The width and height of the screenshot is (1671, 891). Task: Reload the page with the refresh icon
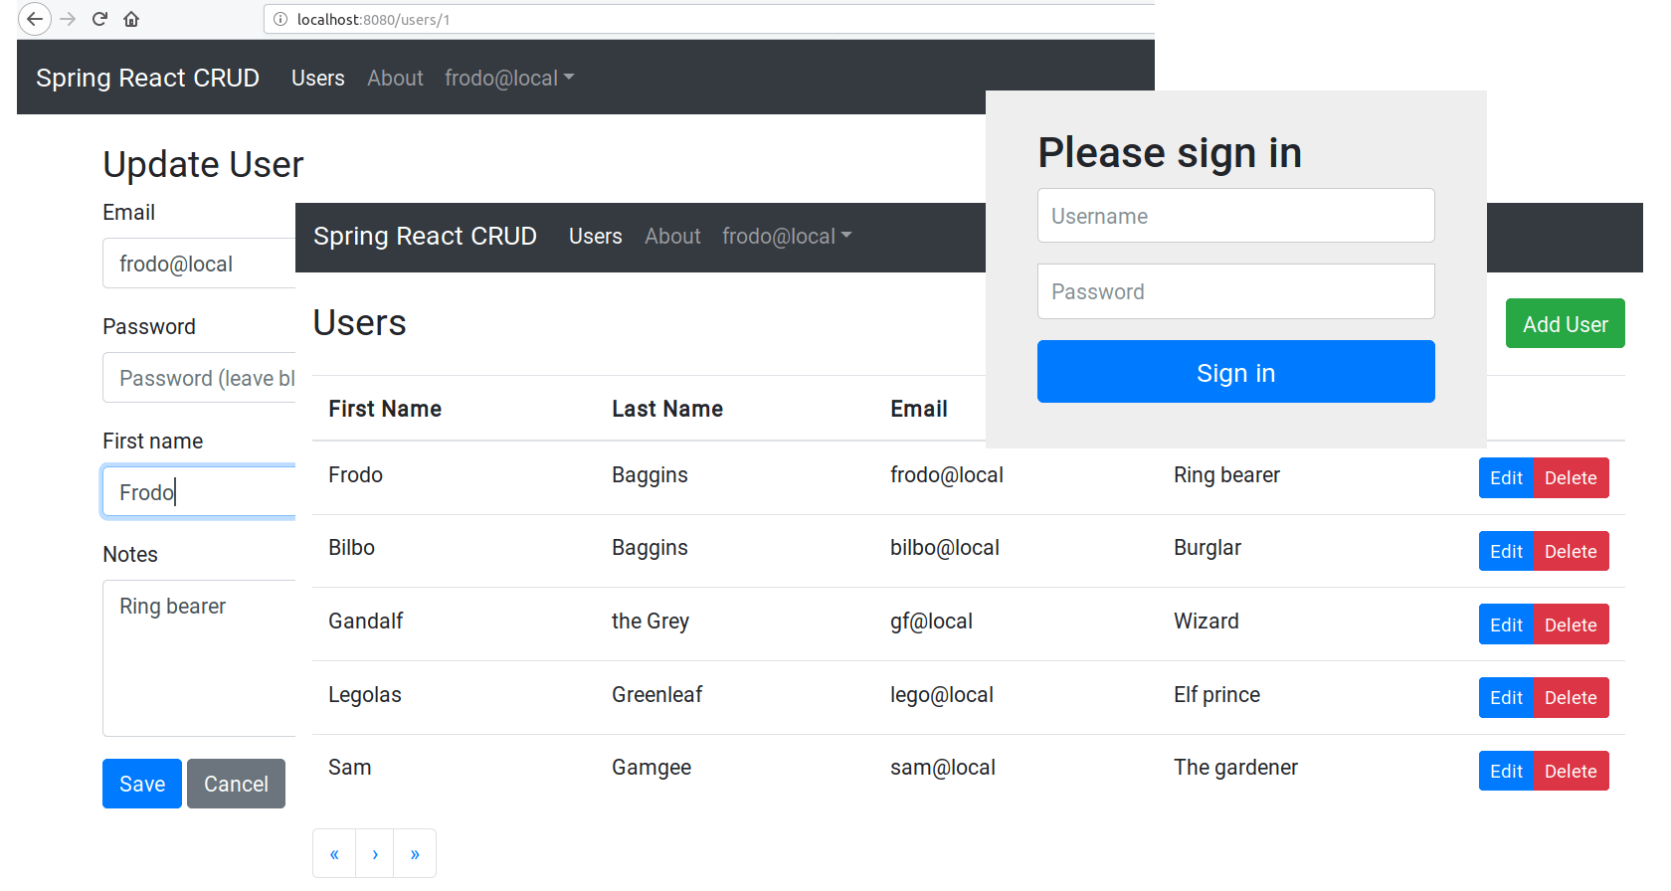tap(99, 19)
